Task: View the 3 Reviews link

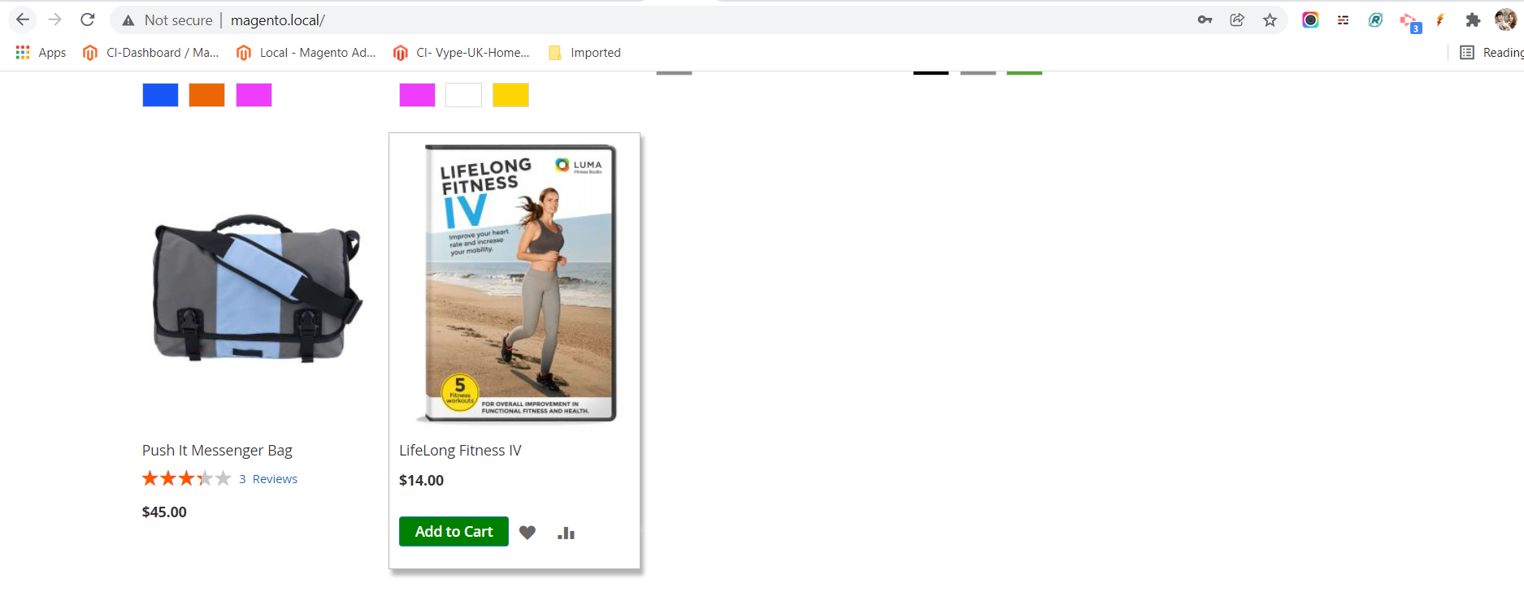Action: [x=268, y=479]
